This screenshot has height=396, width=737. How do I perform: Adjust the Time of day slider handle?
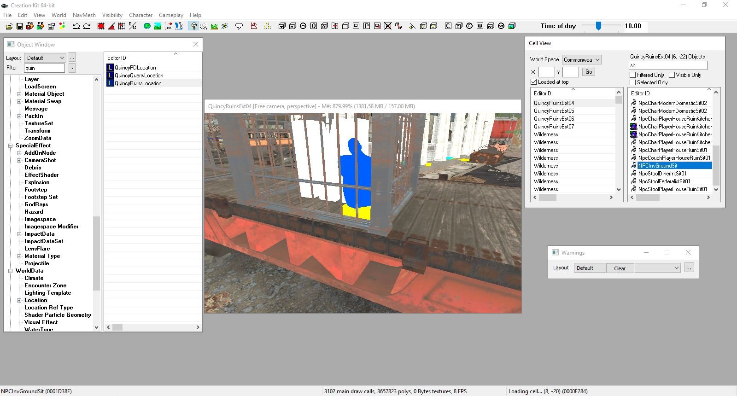tap(598, 26)
